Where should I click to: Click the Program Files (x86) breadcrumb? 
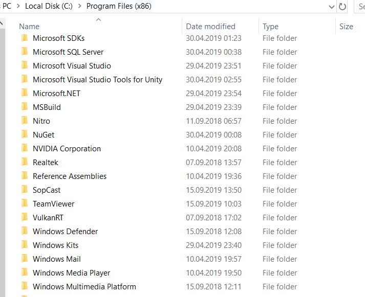119,6
